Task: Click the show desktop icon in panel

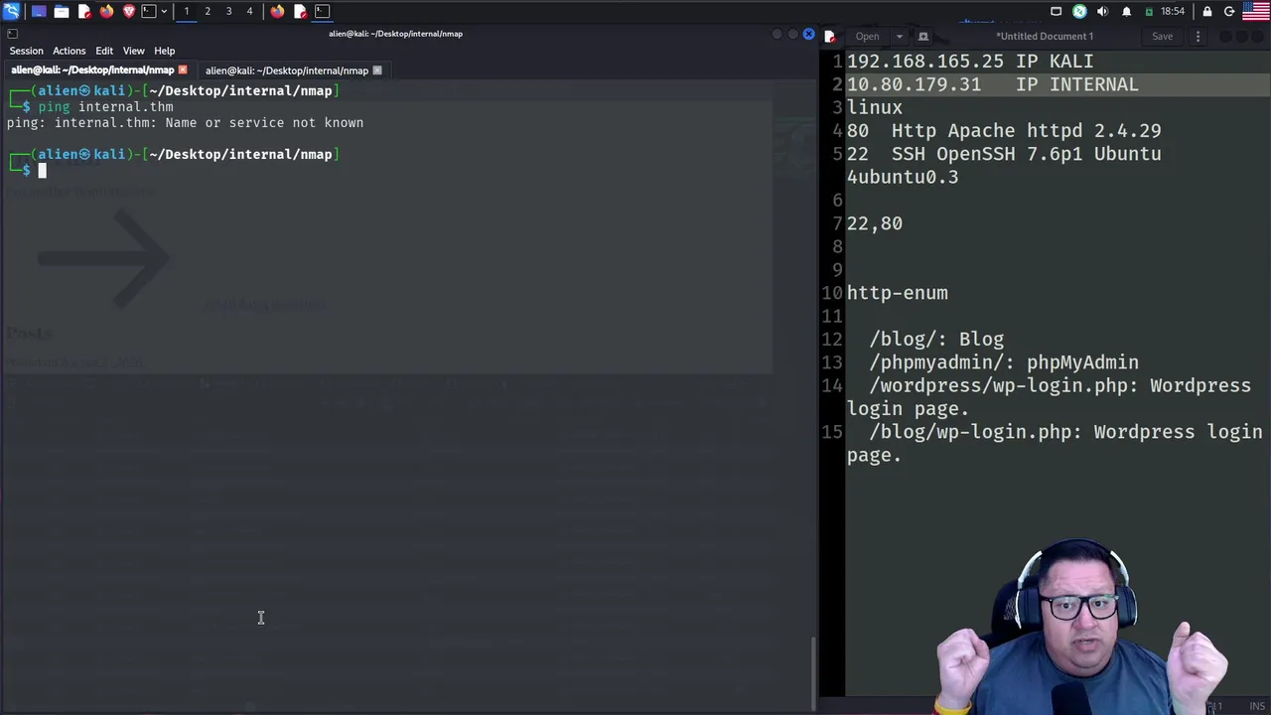Action: pyautogui.click(x=39, y=11)
